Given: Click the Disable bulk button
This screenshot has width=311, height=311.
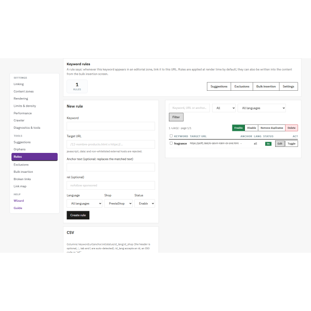Looking at the screenshot, I should click(251, 128).
